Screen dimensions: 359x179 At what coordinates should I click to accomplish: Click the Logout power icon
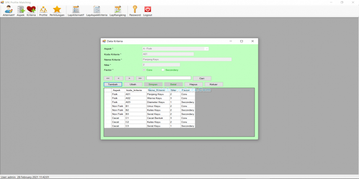point(148,11)
